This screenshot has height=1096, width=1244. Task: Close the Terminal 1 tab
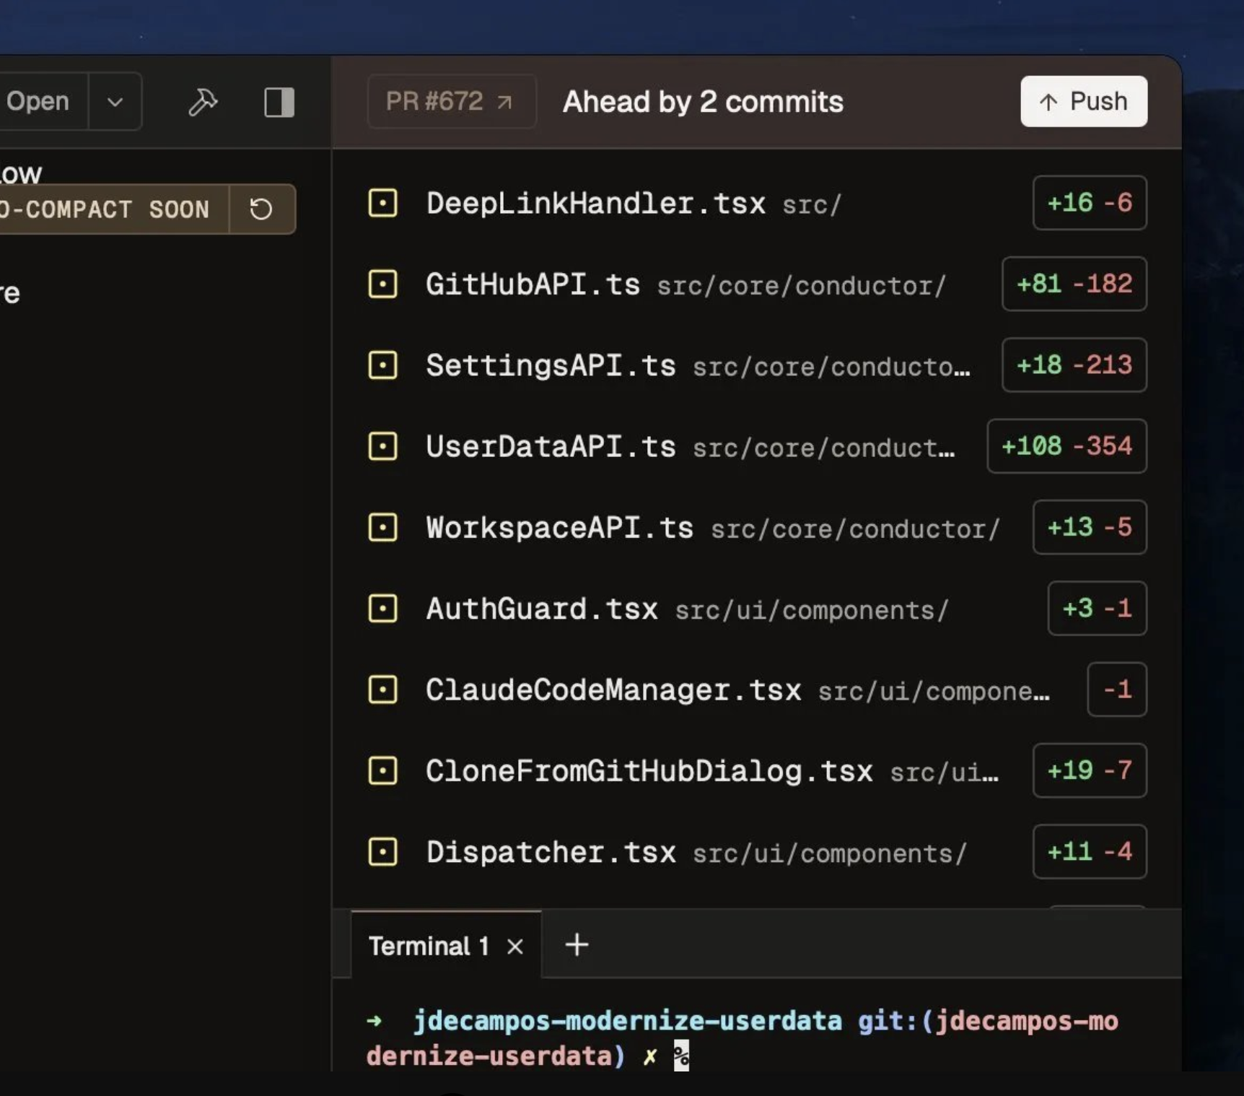[x=515, y=947]
